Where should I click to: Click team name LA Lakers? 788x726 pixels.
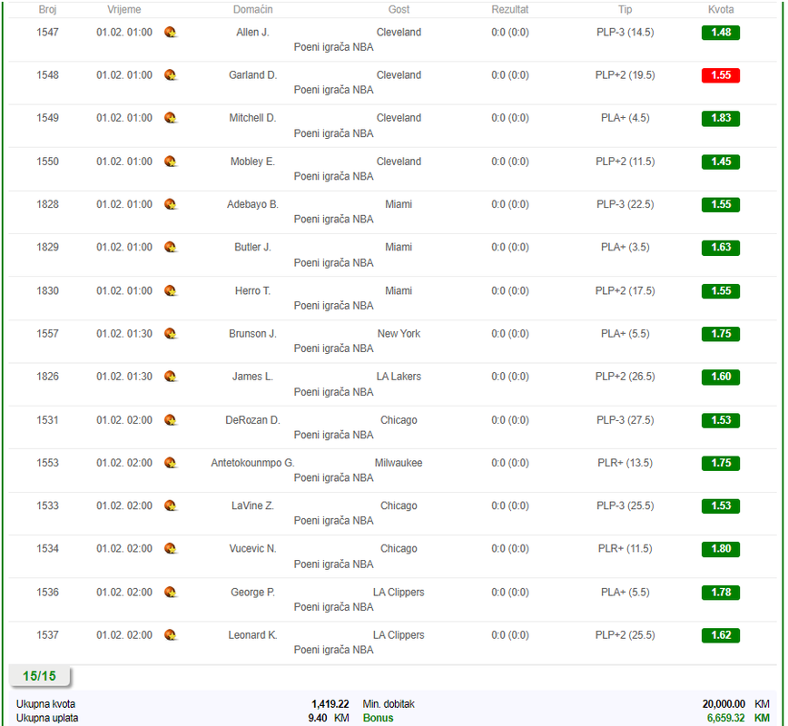399,377
